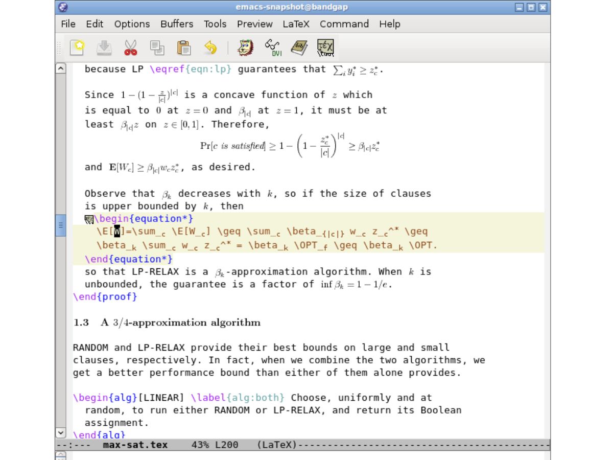Image resolution: width=613 pixels, height=460 pixels.
Task: Click the Paste clipboard icon
Action: click(183, 48)
